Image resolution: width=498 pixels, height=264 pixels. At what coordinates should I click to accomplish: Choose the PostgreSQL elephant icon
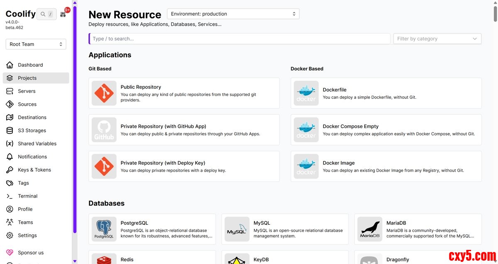click(104, 229)
